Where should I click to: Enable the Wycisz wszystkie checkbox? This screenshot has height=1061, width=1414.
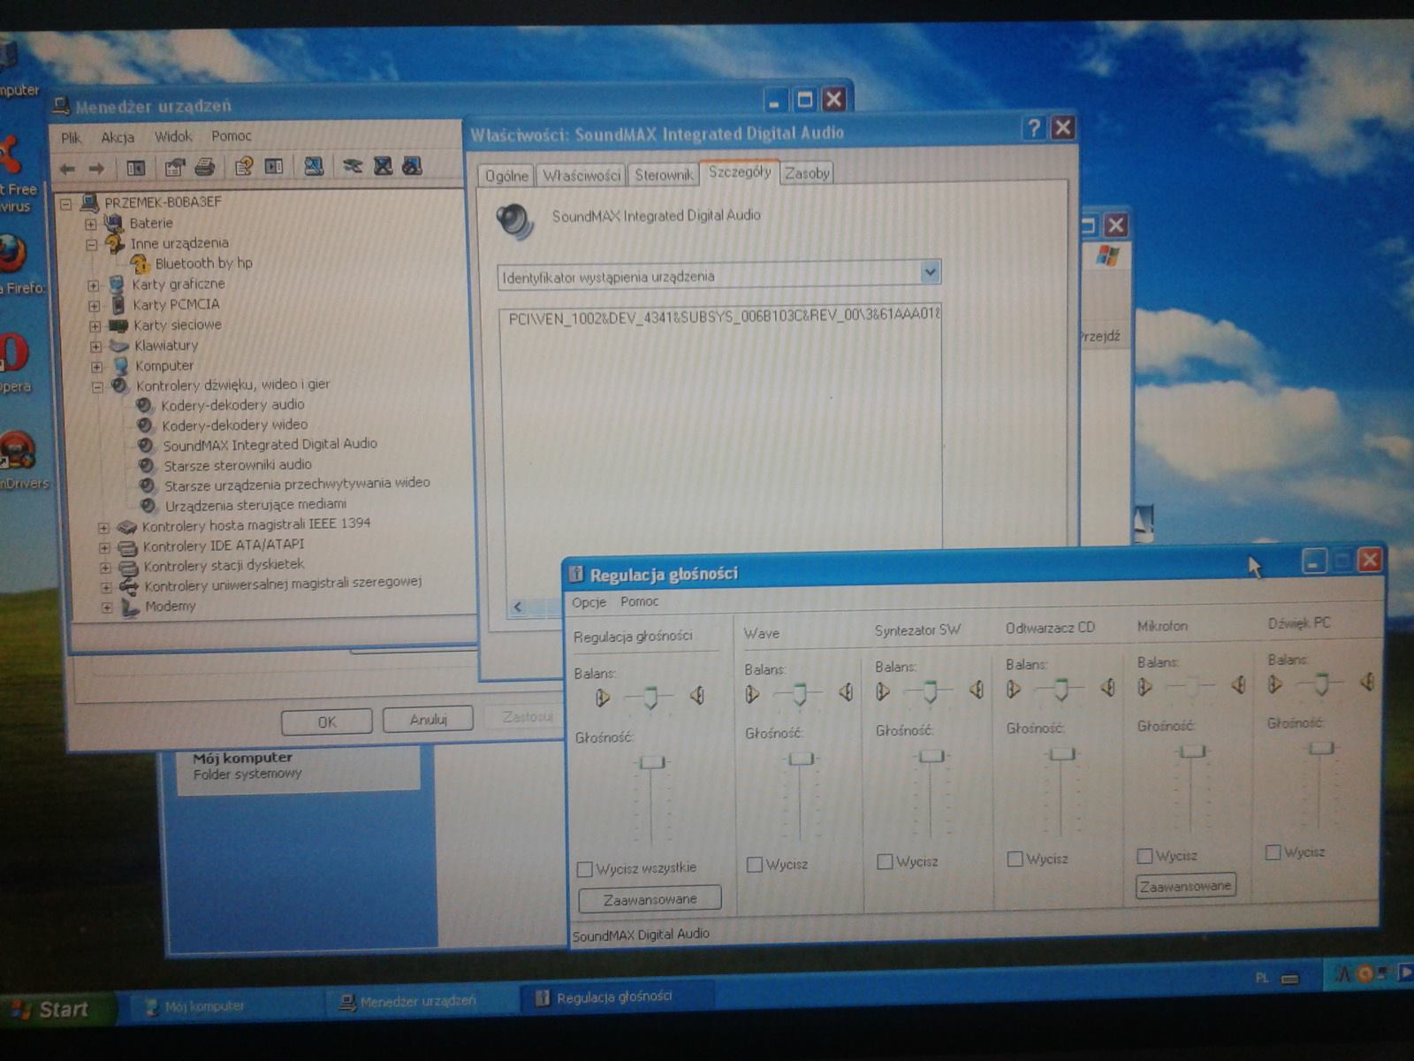584,869
